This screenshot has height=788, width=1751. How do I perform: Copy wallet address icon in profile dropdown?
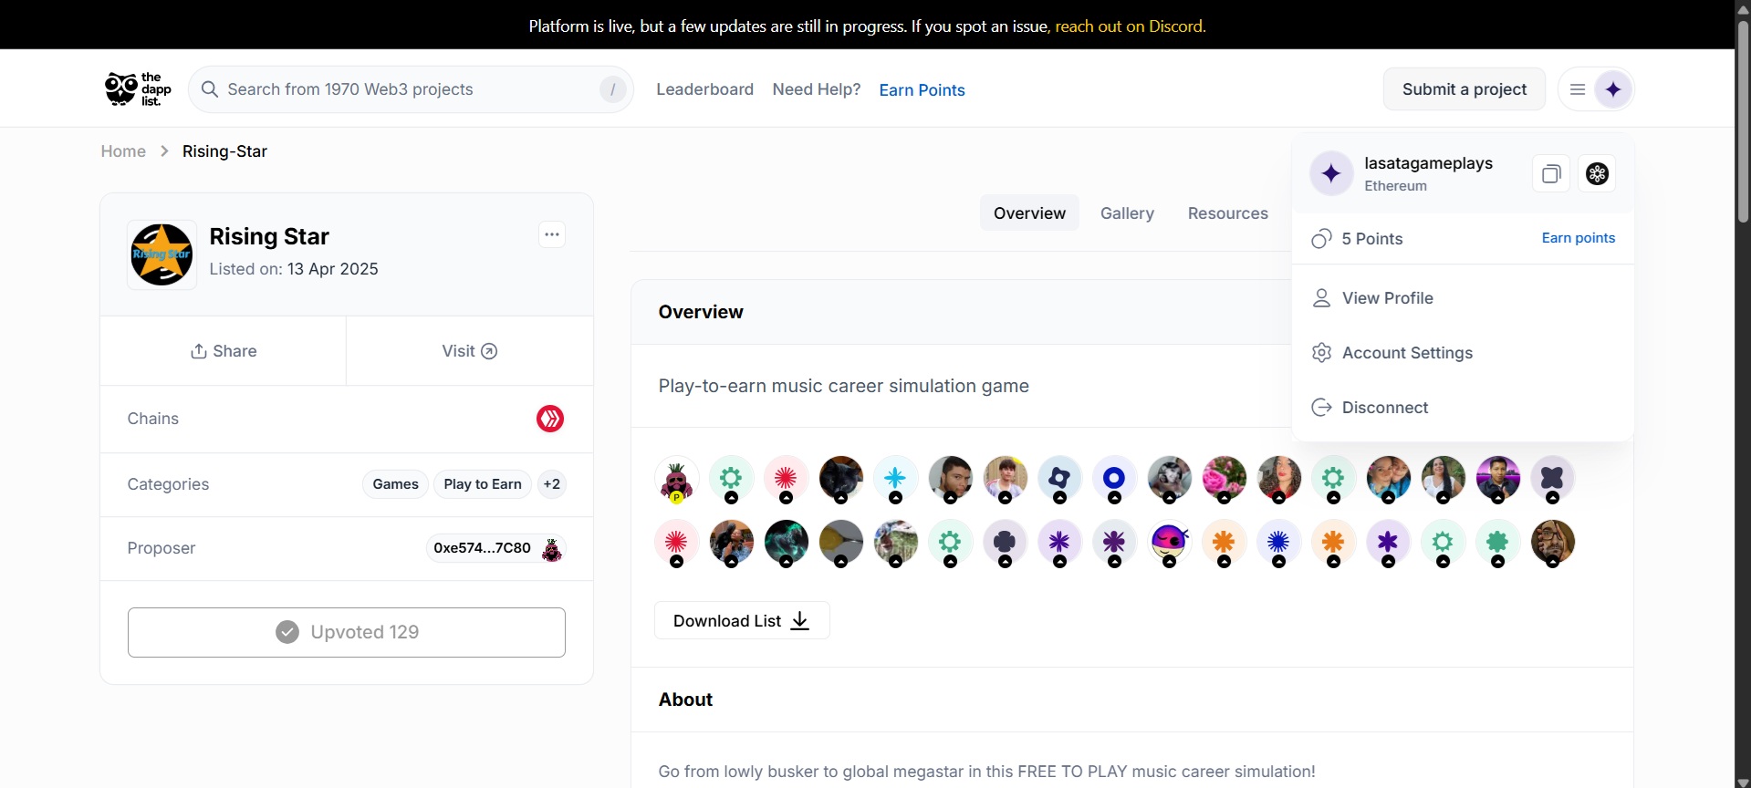tap(1551, 174)
